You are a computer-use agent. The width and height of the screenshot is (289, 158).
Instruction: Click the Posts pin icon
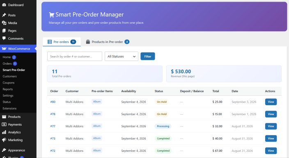click(4, 15)
